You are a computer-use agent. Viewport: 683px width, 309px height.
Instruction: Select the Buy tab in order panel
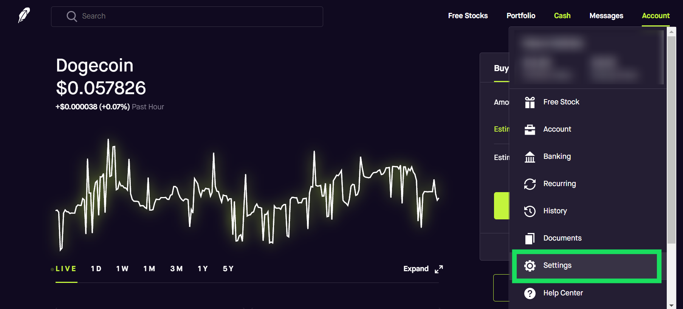click(501, 68)
